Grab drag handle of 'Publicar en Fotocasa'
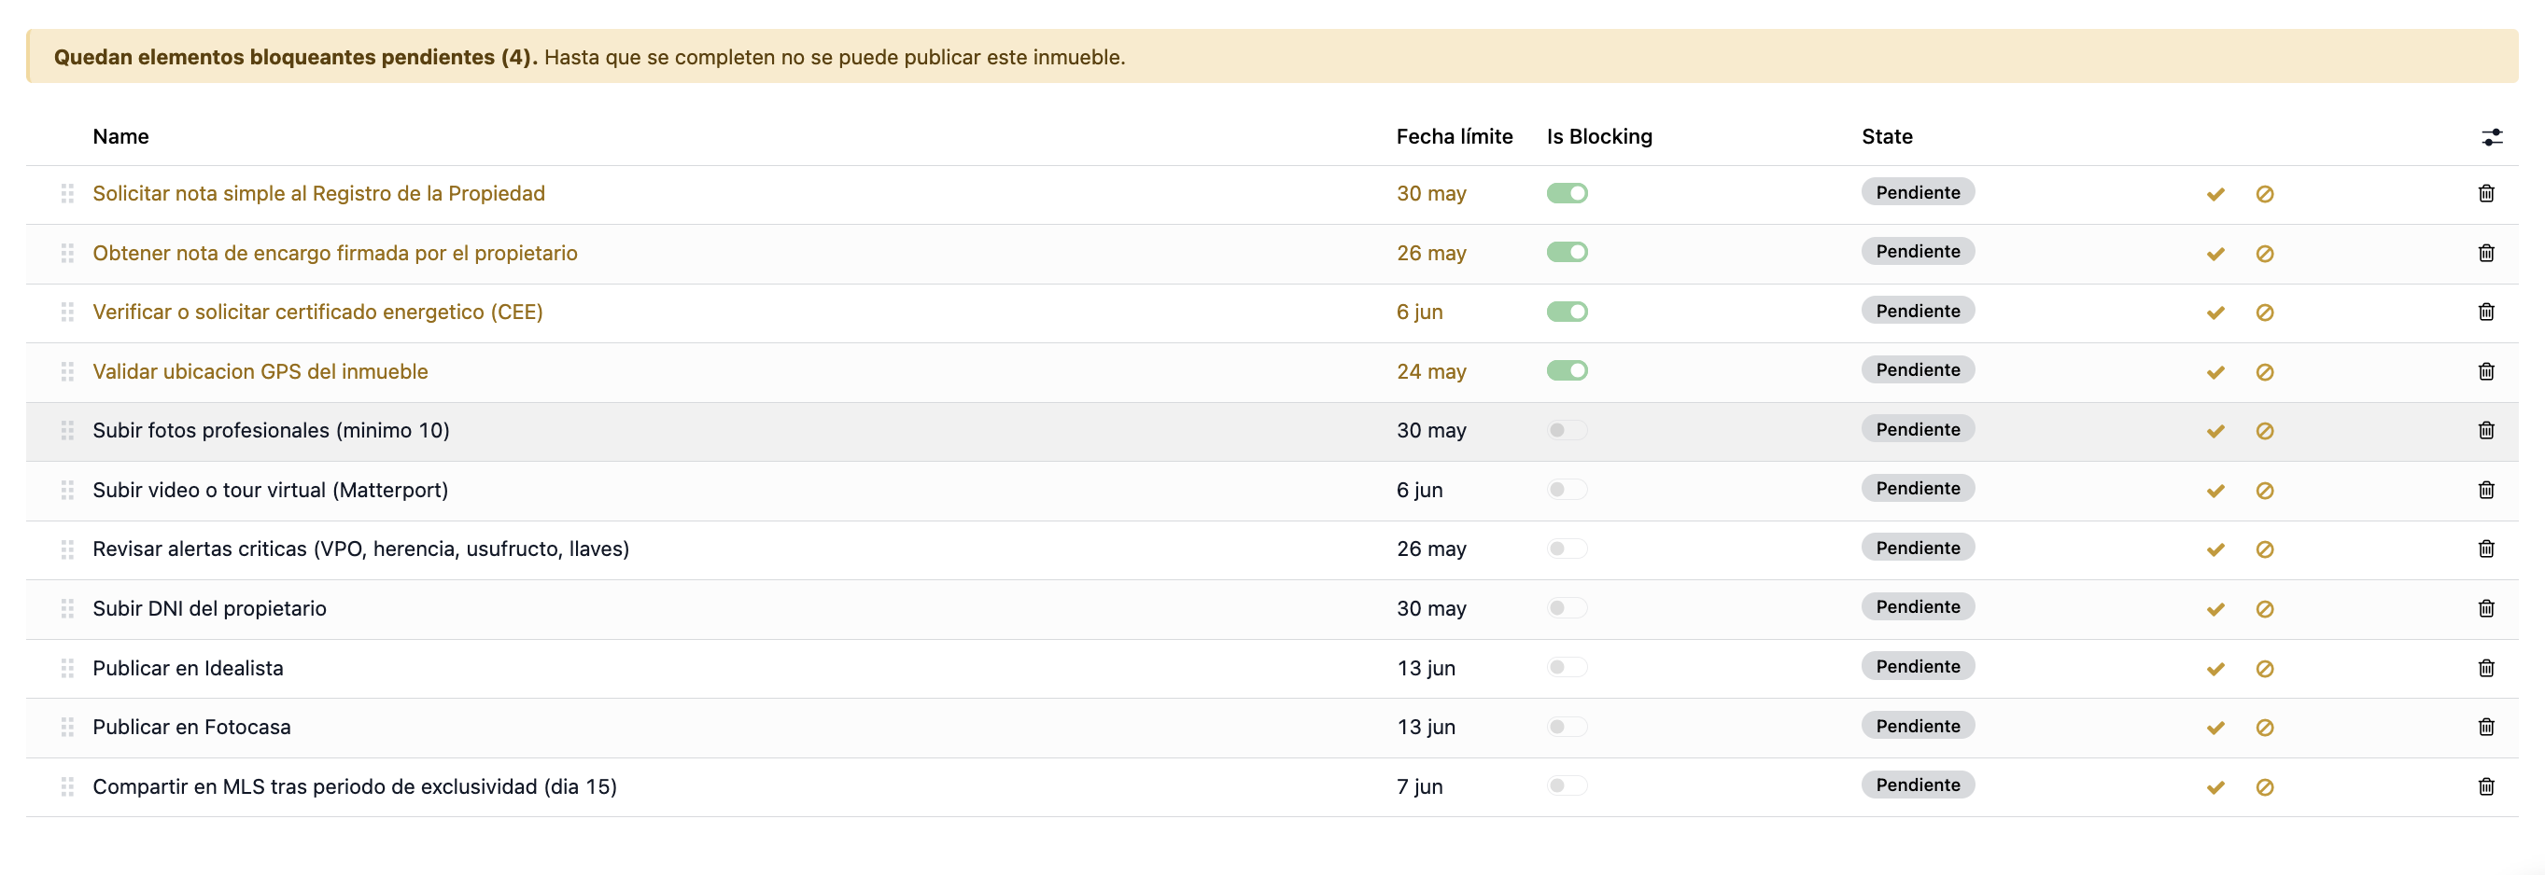2545x875 pixels. coord(67,727)
